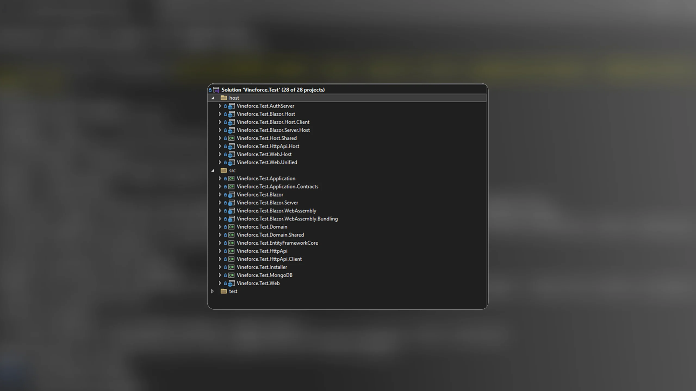696x391 pixels.
Task: Click the lock icon beside Vineforce.Test.Web.Unified
Action: 225,162
